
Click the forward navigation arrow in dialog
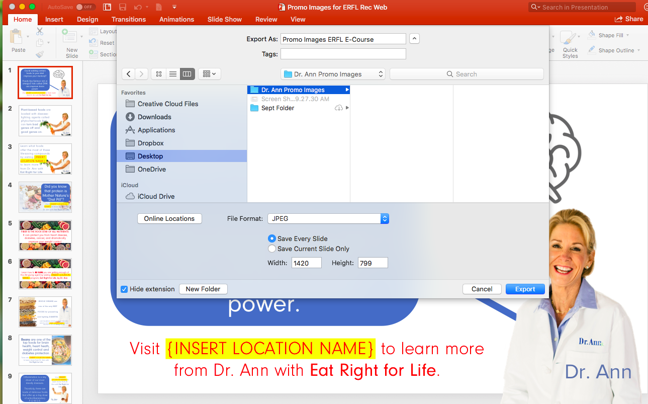click(142, 74)
